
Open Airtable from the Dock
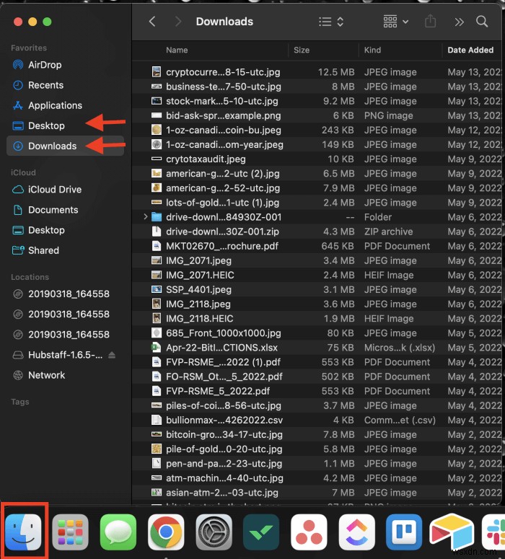coord(452,532)
